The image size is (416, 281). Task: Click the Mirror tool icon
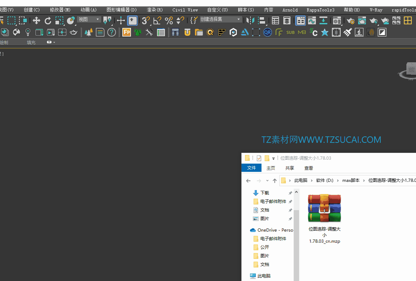250,21
